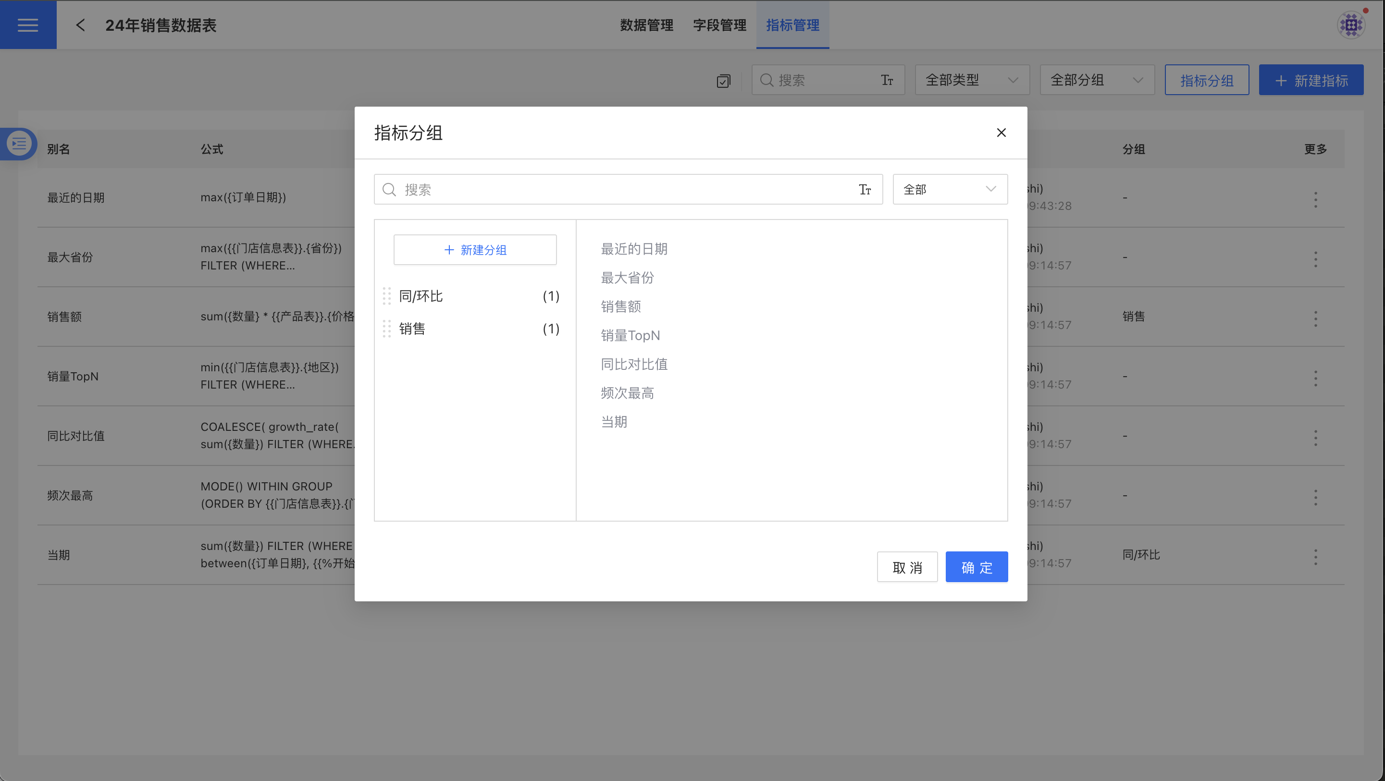Viewport: 1385px width, 781px height.
Task: Expand the 全部 dropdown in dialog
Action: click(x=950, y=189)
